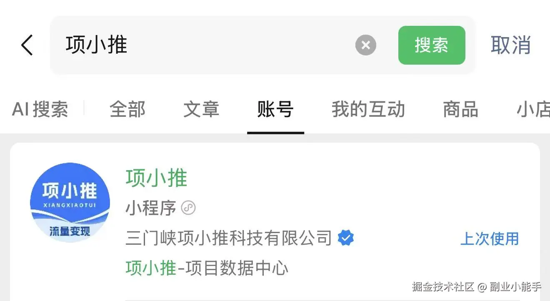Tap the 项小推-项目数据中心 description
This screenshot has height=301, width=550.
(x=207, y=268)
